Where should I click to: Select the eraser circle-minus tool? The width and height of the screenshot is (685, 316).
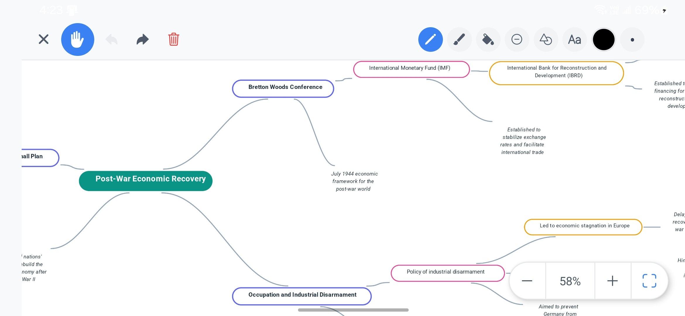517,39
